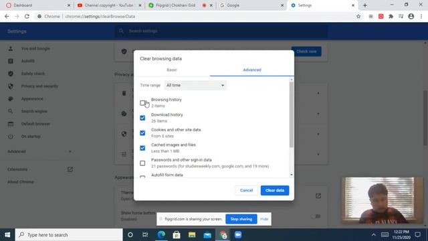Click the red extension icon in toolbar
The width and height of the screenshot is (428, 241).
click(381, 16)
